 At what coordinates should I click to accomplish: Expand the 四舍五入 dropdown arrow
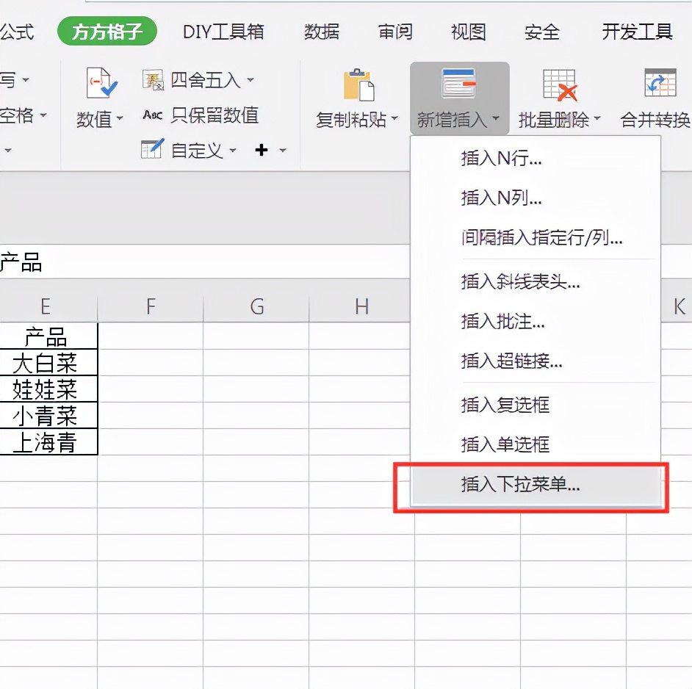point(251,80)
